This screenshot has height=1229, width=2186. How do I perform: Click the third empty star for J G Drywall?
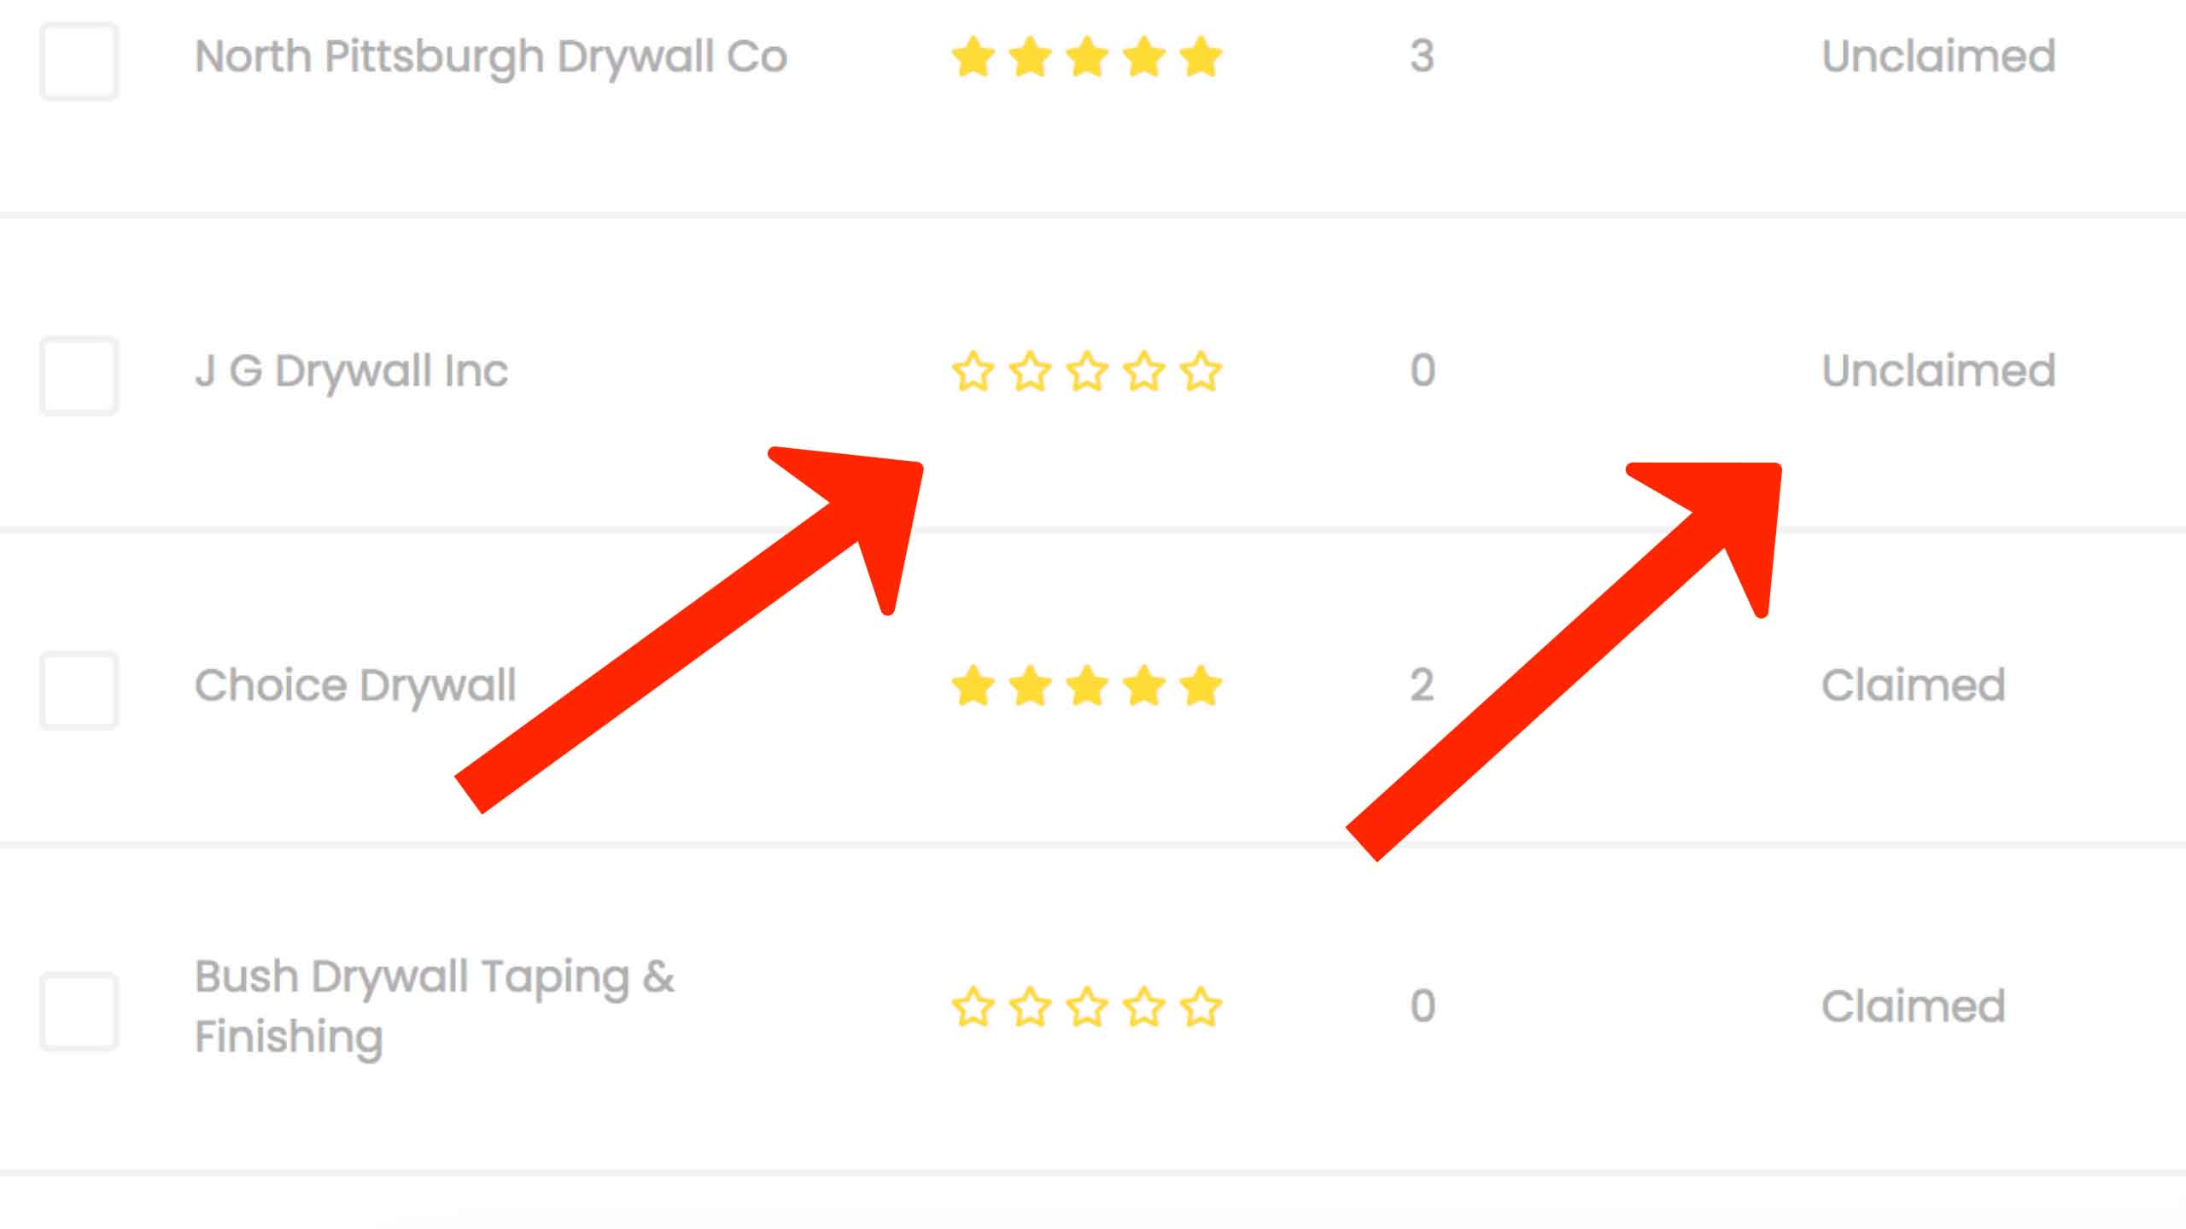pos(1087,371)
